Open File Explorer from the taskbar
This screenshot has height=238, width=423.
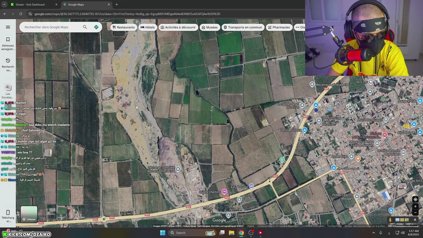pyautogui.click(x=232, y=233)
